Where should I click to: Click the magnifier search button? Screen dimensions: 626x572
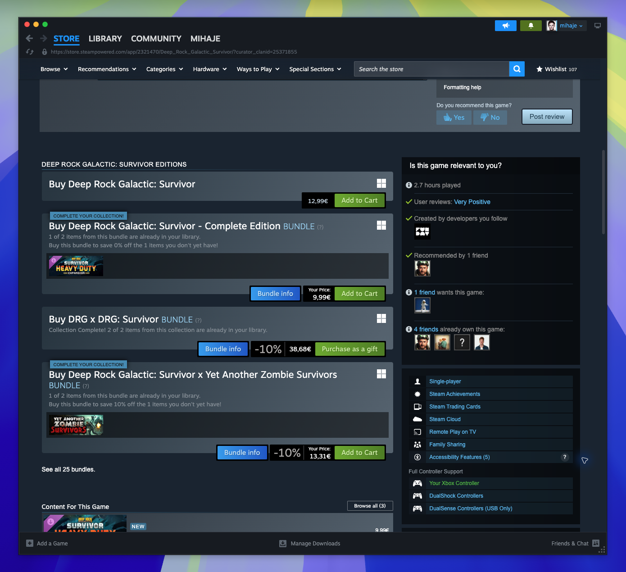click(517, 69)
